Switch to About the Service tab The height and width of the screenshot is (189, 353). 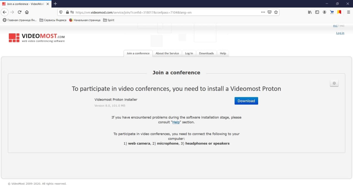tap(167, 53)
